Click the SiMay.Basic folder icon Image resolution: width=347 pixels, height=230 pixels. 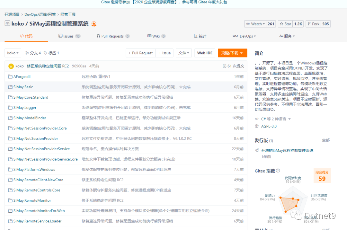click(10, 87)
